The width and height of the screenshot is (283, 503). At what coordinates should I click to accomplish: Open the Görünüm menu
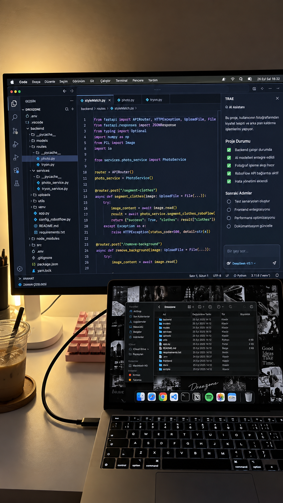coord(78,81)
